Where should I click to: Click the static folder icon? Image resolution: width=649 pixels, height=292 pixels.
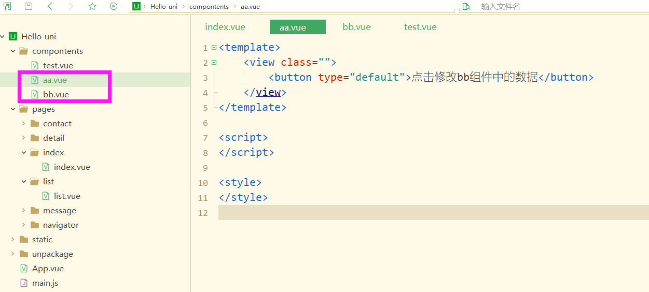pyautogui.click(x=23, y=239)
